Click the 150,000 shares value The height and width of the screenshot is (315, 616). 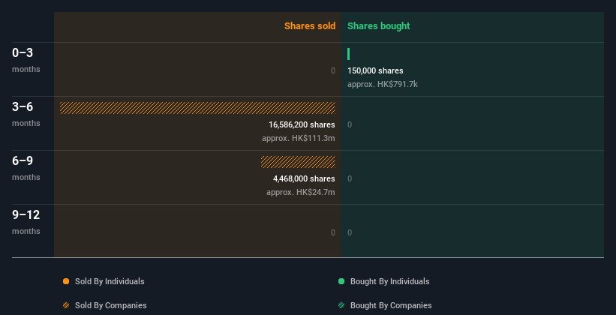pyautogui.click(x=375, y=70)
